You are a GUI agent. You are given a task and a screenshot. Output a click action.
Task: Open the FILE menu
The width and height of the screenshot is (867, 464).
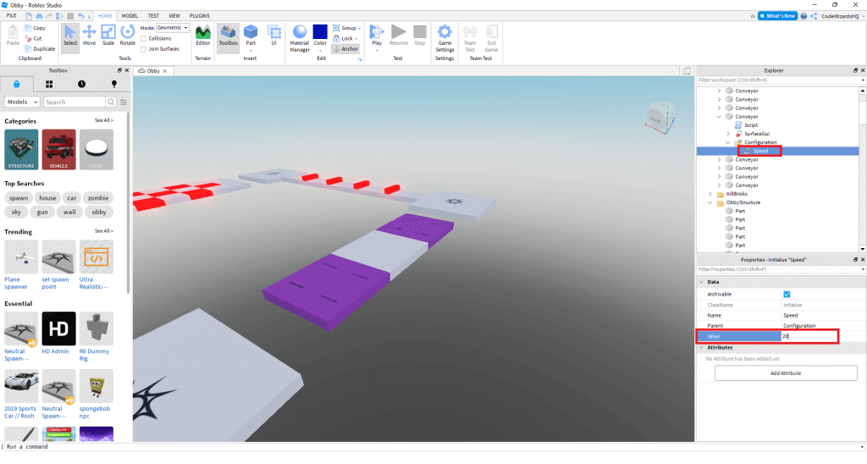12,16
